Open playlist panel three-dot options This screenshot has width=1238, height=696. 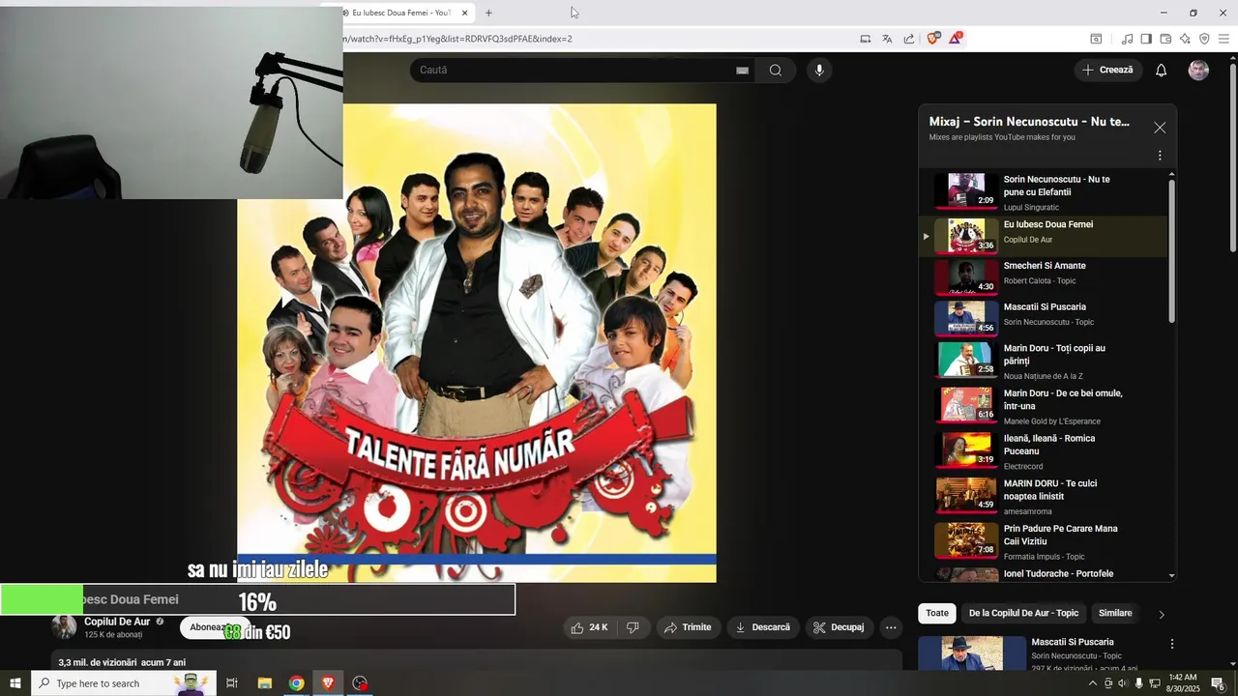[x=1160, y=156]
